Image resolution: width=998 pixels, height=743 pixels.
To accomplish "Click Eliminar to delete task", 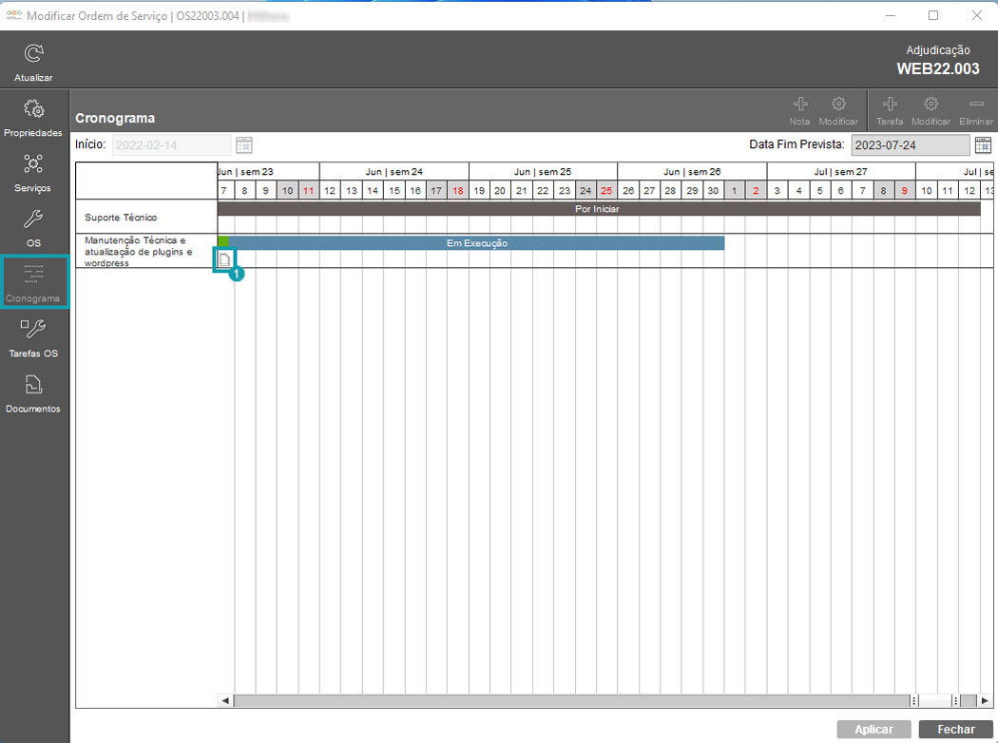I will (x=976, y=109).
